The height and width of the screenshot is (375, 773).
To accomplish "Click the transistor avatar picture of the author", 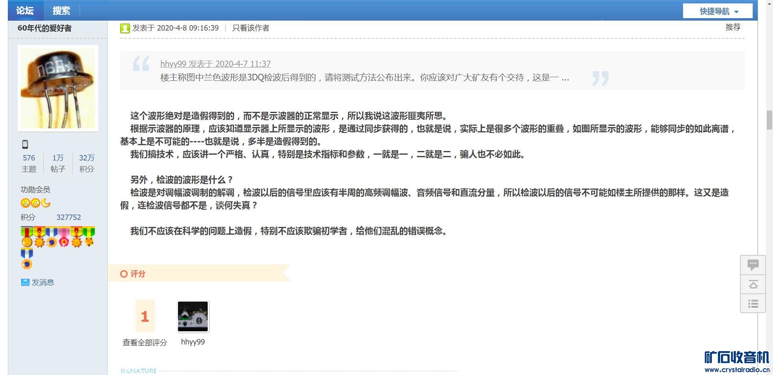I will pos(58,88).
